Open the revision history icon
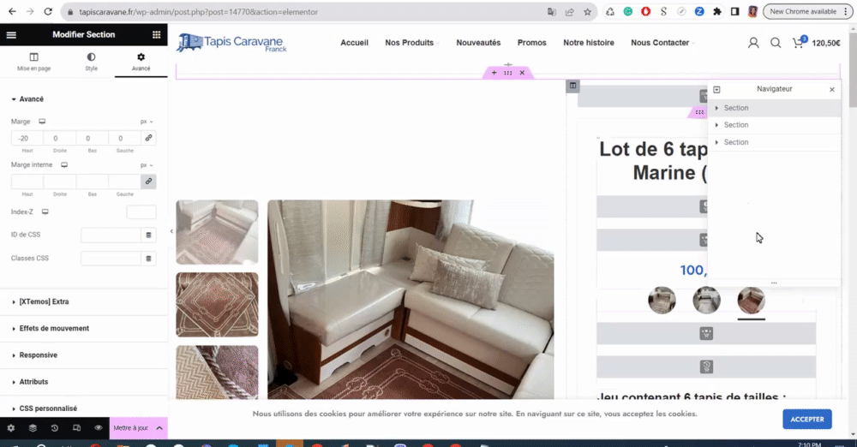This screenshot has height=447, width=857. click(55, 428)
